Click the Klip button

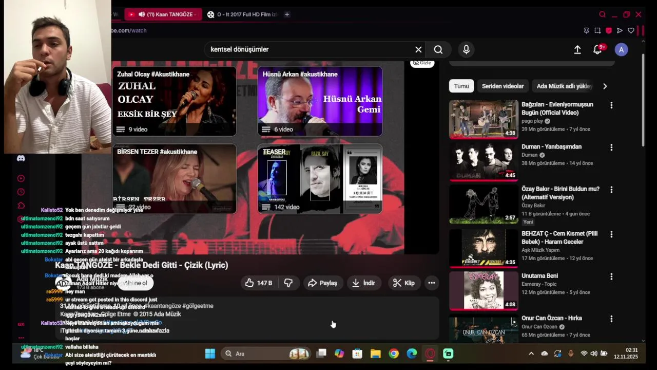pos(403,283)
